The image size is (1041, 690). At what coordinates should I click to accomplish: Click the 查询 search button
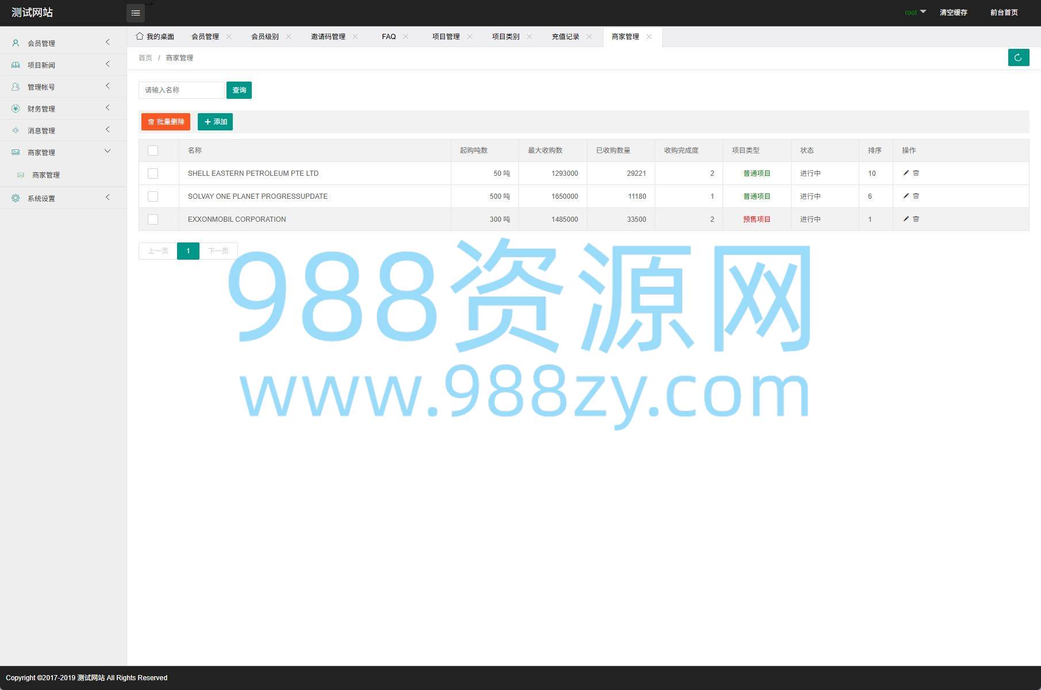[x=239, y=90]
